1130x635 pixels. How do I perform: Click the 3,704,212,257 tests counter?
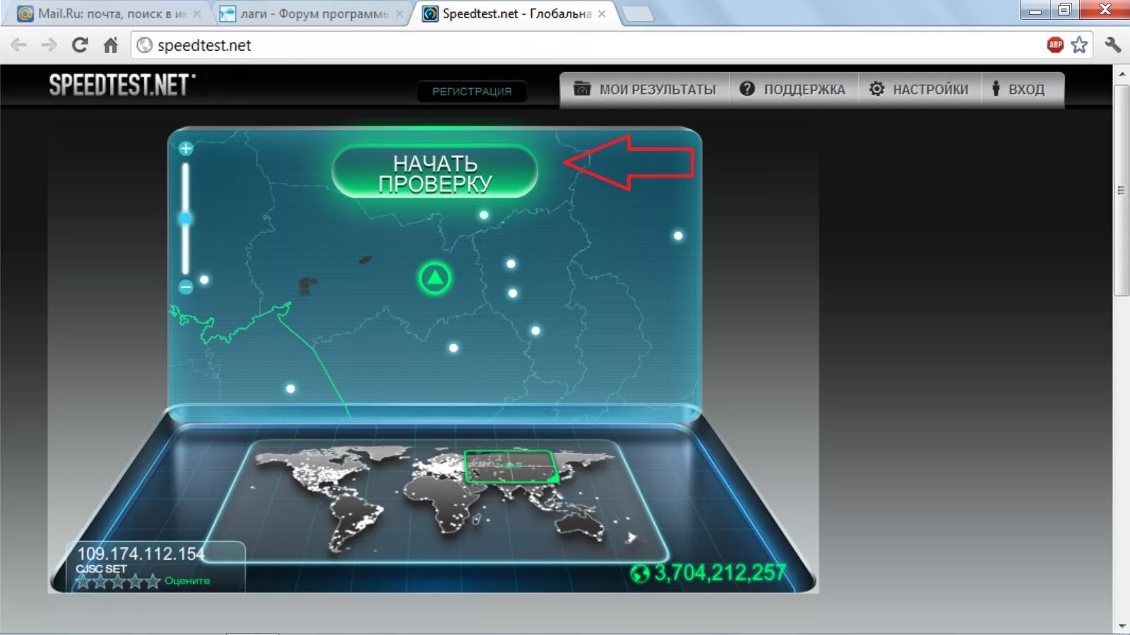[x=720, y=572]
